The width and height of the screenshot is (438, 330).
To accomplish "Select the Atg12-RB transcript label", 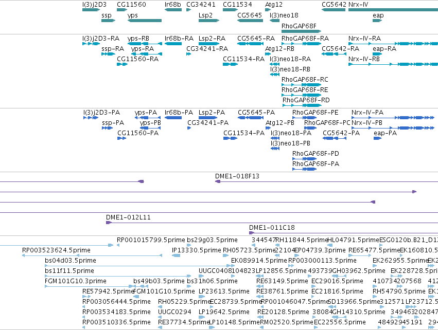I will tap(279, 48).
